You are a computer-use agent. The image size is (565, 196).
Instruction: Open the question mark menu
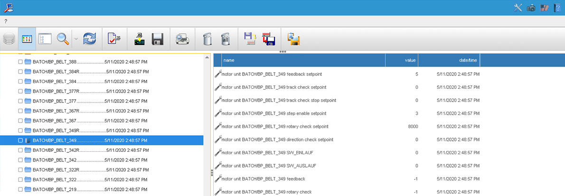pos(6,21)
